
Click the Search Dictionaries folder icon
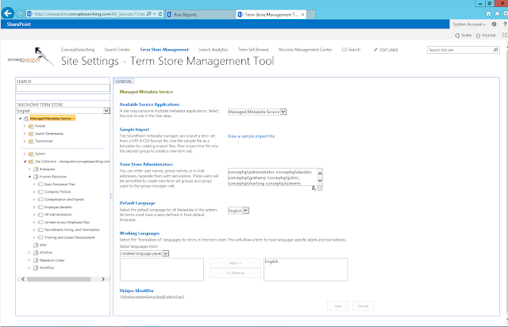point(31,134)
